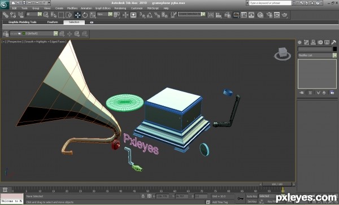Open the Motion command panel
The width and height of the screenshot is (339, 205).
point(320,42)
